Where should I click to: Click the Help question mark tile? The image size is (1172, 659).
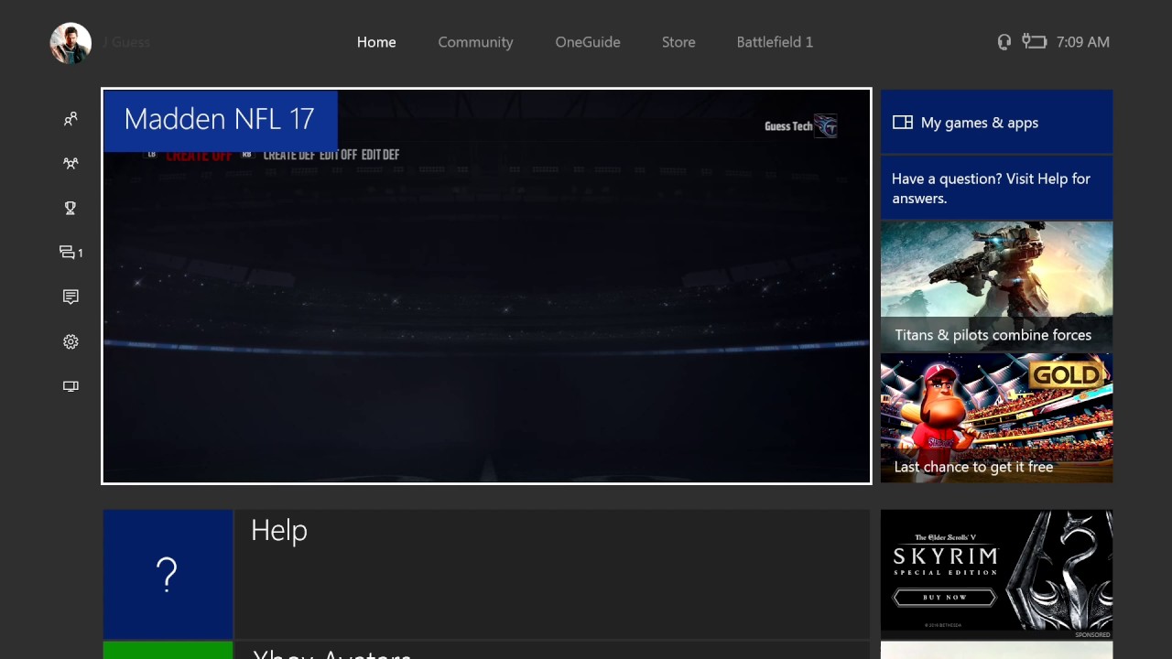point(168,574)
